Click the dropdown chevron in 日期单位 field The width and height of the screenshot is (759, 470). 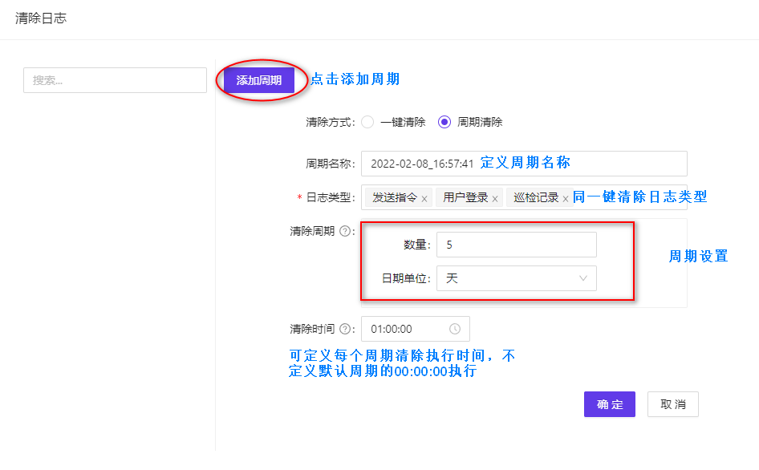(584, 277)
